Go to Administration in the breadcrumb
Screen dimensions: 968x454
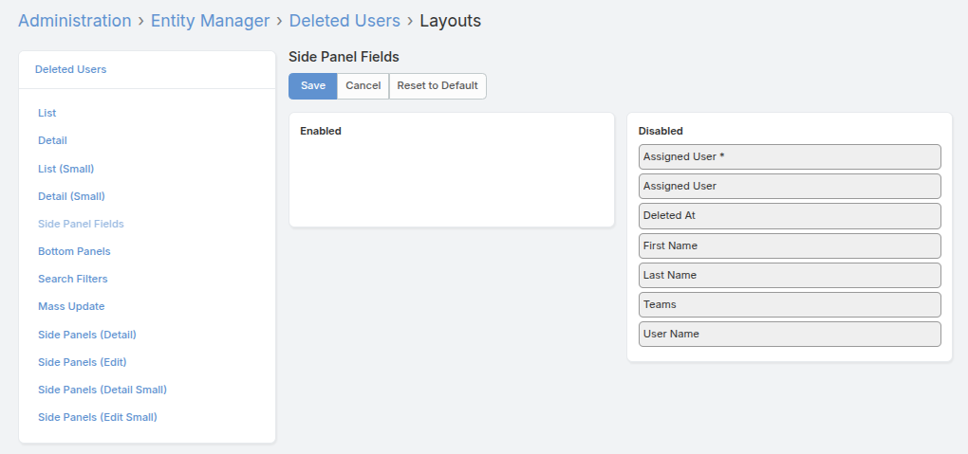[x=75, y=21]
